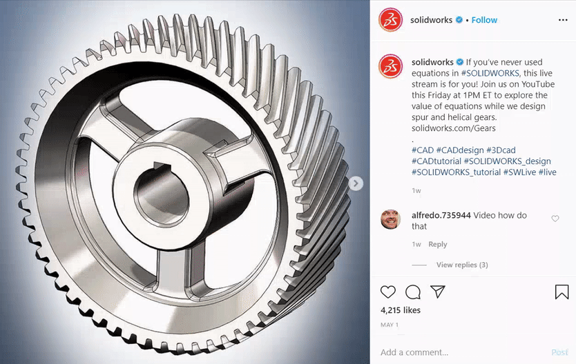Open the #SOLIDWORKS hashtag link
576x364 pixels.
490,73
